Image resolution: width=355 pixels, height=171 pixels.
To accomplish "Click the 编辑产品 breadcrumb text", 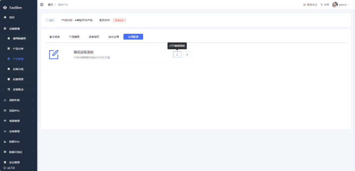I will tap(63, 5).
